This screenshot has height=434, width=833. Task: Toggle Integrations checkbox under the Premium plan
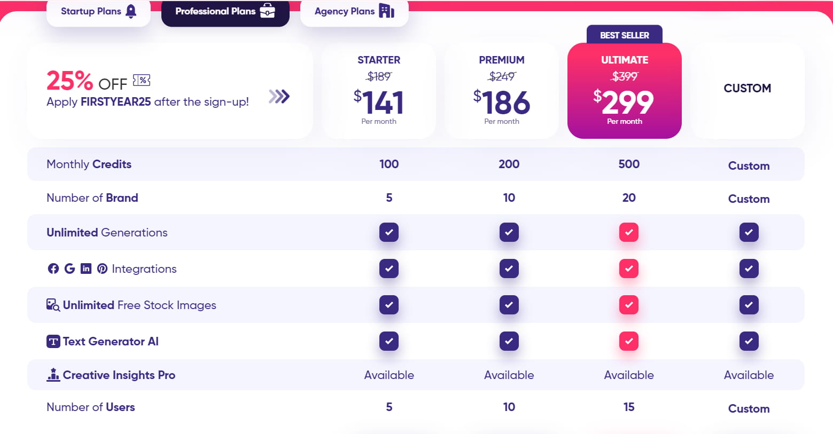pos(509,269)
